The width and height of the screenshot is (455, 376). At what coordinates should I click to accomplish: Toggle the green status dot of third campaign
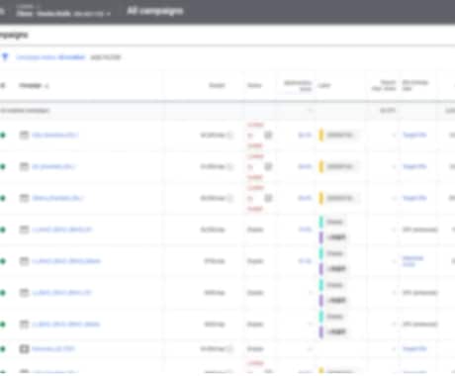[x=3, y=198]
